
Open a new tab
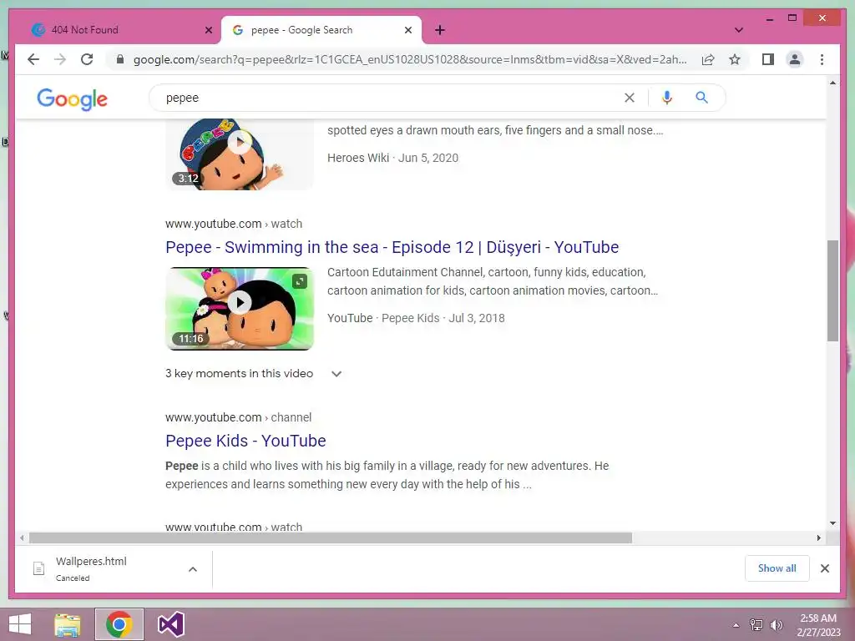coord(440,30)
